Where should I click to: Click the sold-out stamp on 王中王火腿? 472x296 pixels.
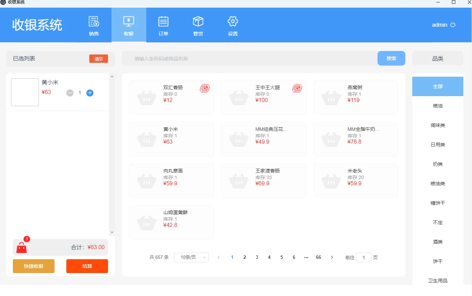[297, 89]
